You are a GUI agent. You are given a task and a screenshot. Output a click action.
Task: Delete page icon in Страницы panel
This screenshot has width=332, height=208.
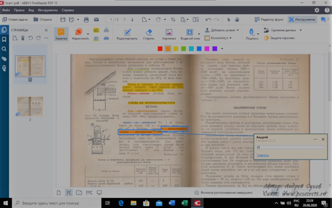click(x=23, y=38)
